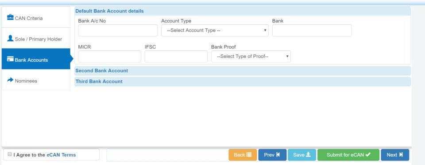This screenshot has height=165, width=425.
Task: Click into the IFSC input field
Action: tap(176, 56)
